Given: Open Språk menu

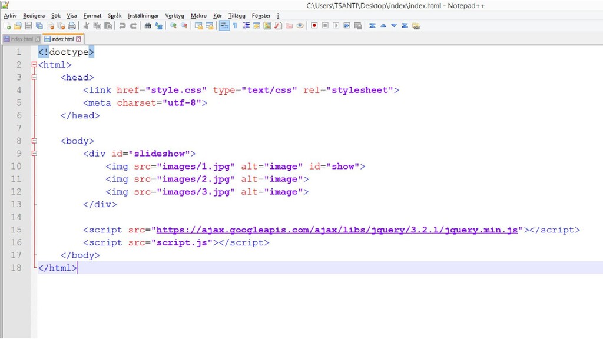Looking at the screenshot, I should coord(115,16).
